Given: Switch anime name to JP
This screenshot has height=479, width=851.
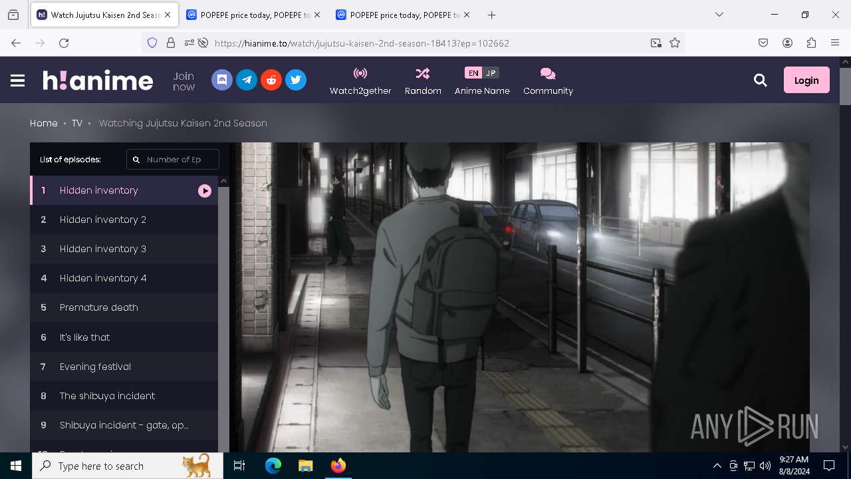Looking at the screenshot, I should 491,73.
